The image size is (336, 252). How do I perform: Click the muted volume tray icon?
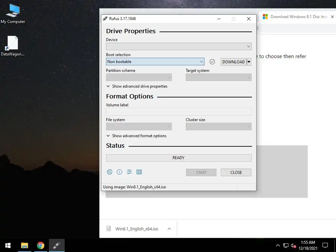293,245
